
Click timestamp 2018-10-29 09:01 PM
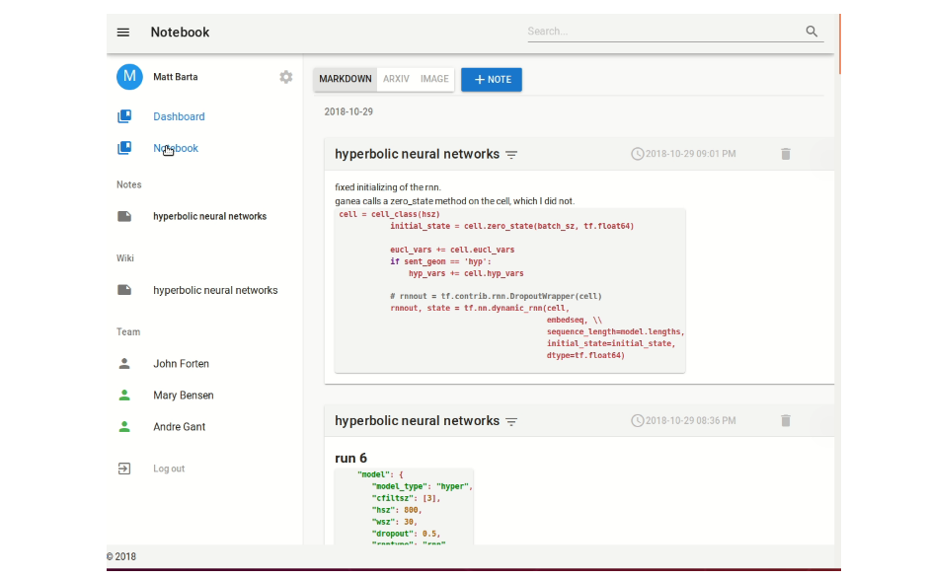point(690,154)
